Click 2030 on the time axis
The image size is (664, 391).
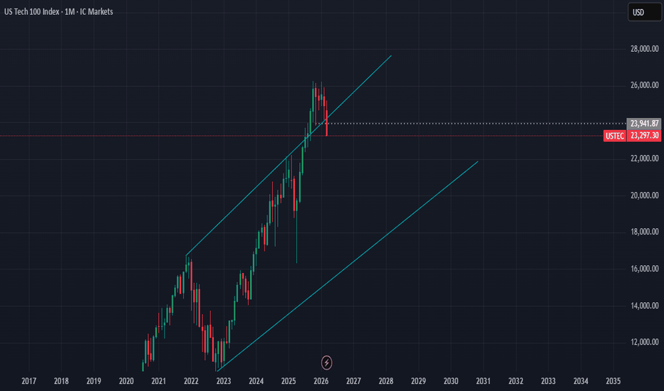tap(451, 381)
